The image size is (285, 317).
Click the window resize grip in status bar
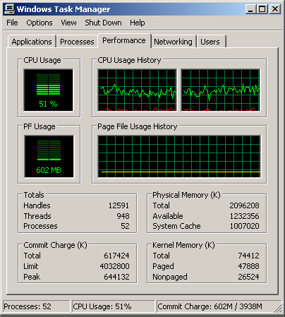click(278, 308)
